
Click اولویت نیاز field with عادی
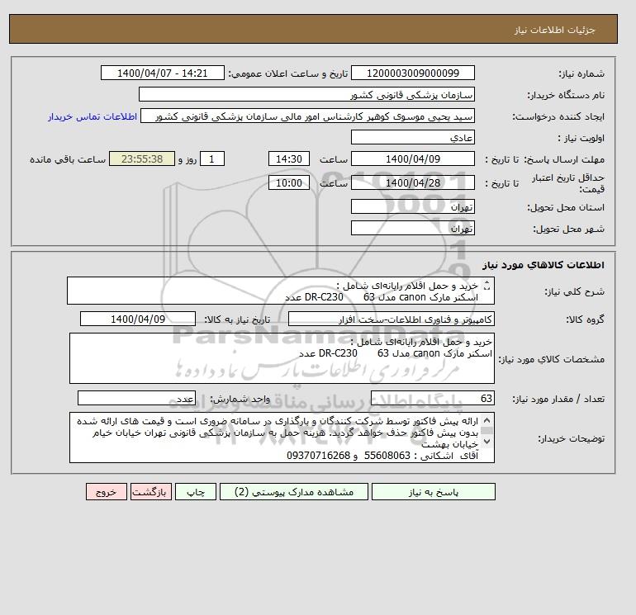pos(412,137)
